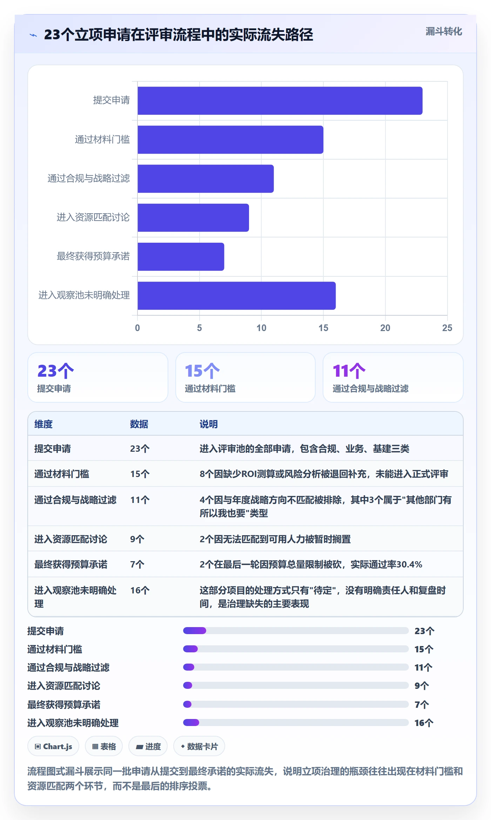Select the 11个 通过合规与战略过滤 stat card

393,377
